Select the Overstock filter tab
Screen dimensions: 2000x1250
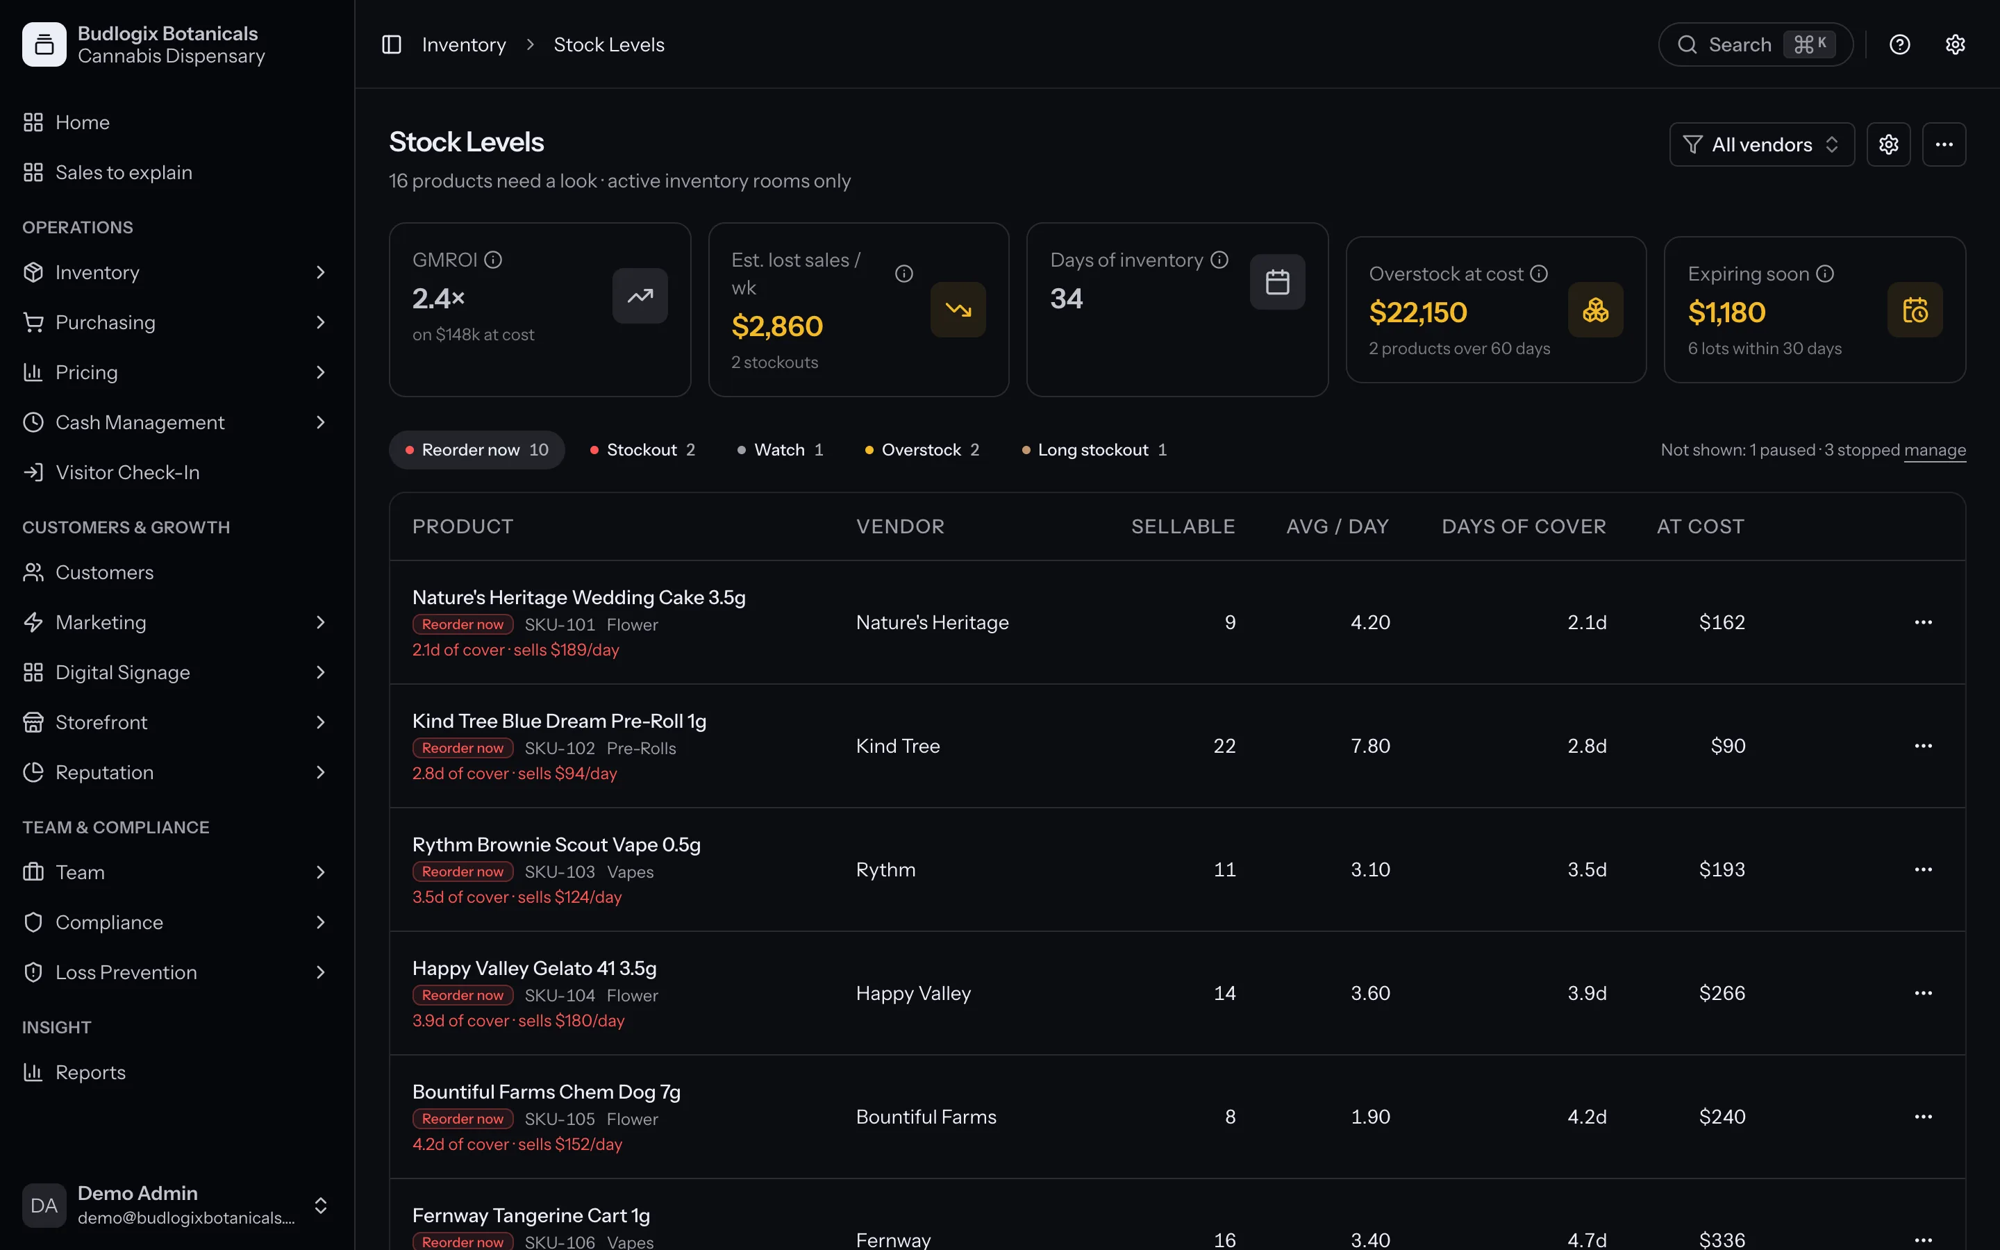pyautogui.click(x=922, y=450)
